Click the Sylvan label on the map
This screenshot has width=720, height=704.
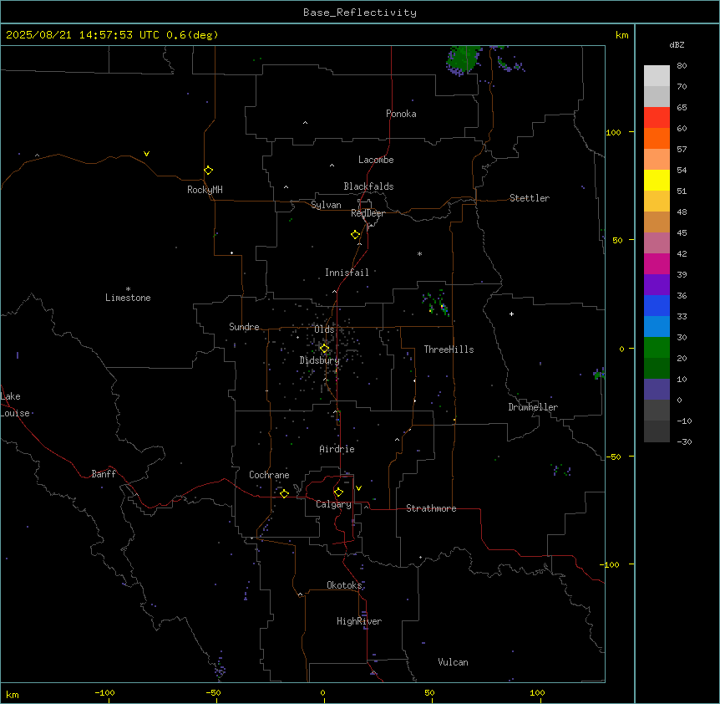pyautogui.click(x=326, y=205)
